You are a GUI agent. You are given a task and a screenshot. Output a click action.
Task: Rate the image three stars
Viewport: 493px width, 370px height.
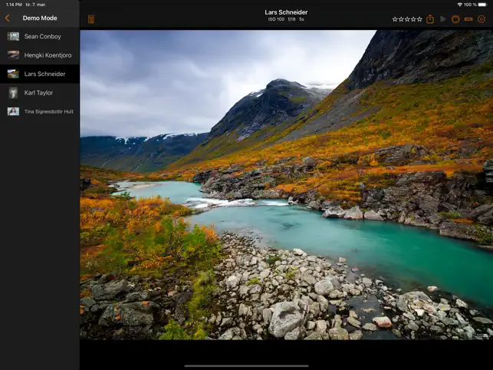click(407, 19)
